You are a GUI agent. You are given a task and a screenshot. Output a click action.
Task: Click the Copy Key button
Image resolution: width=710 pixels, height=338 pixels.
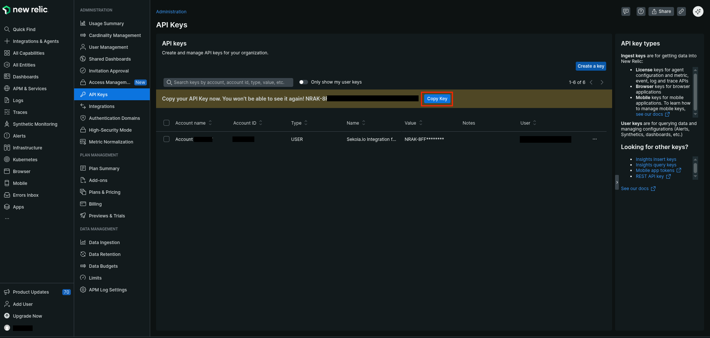point(437,99)
